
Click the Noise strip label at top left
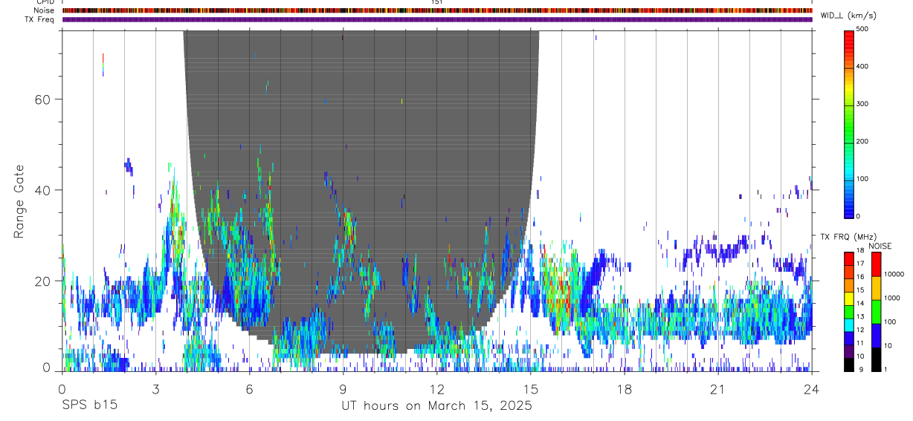pos(45,10)
